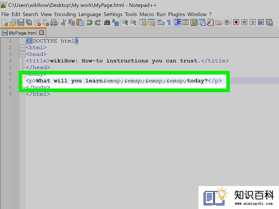Run macro multiple times icon

(x=261, y=22)
